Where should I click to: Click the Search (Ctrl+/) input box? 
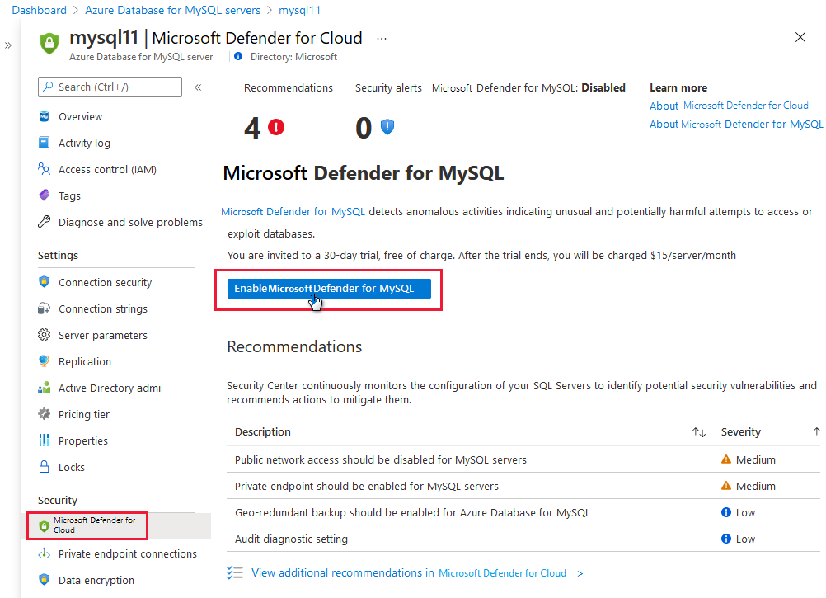click(x=110, y=87)
